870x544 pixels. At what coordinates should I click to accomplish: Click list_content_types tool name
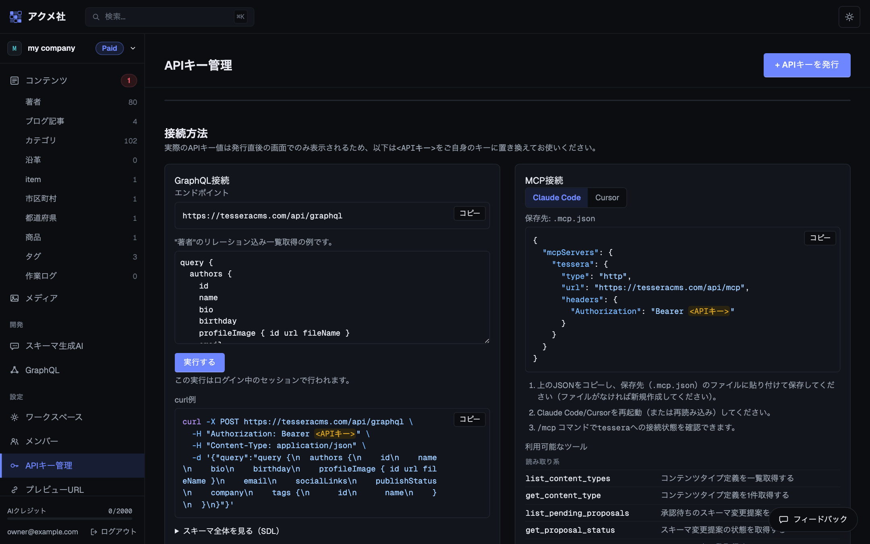pyautogui.click(x=568, y=479)
